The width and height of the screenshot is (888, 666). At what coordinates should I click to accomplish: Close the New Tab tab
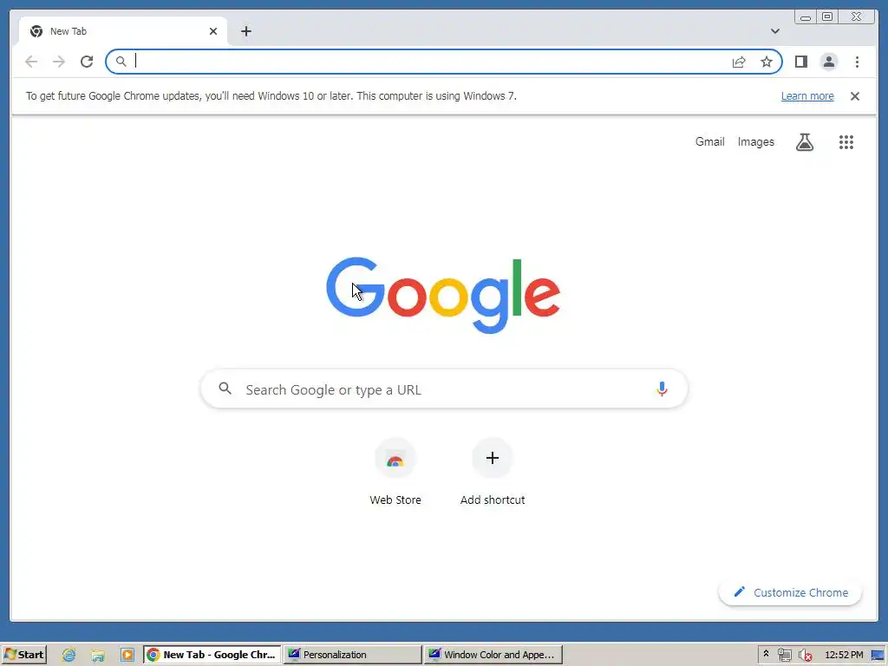coord(213,31)
